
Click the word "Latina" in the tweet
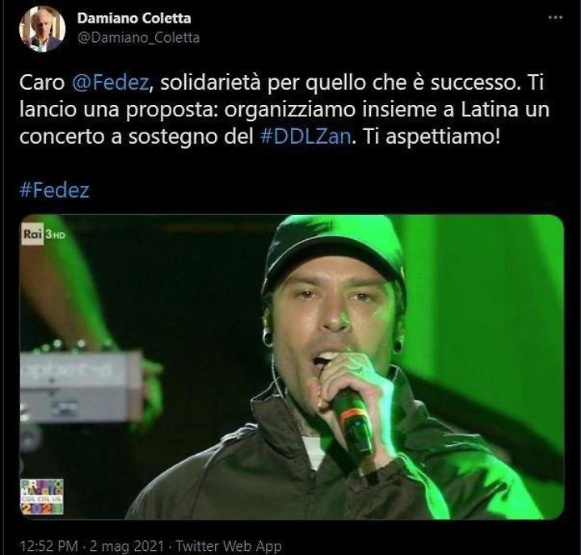489,109
